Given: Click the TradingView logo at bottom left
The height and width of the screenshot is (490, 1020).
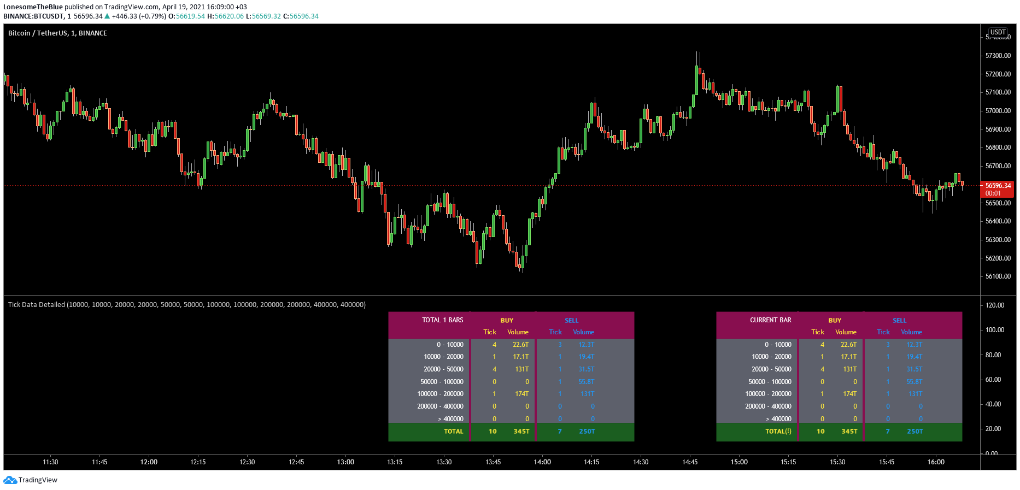Looking at the screenshot, I should 30,480.
